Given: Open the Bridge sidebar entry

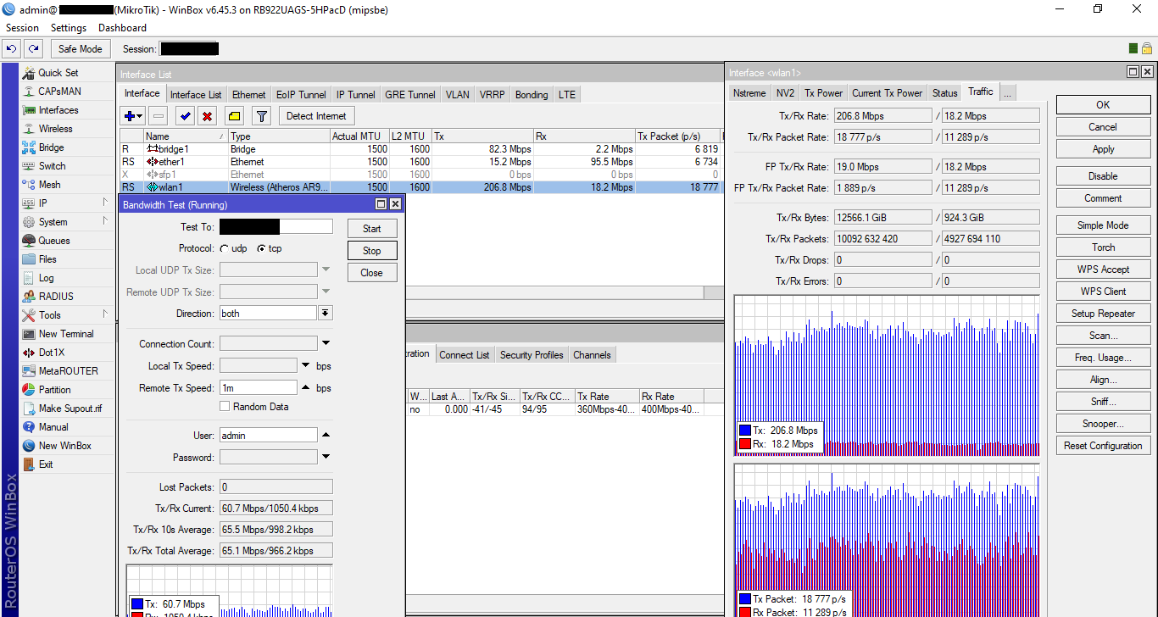Looking at the screenshot, I should tap(51, 147).
